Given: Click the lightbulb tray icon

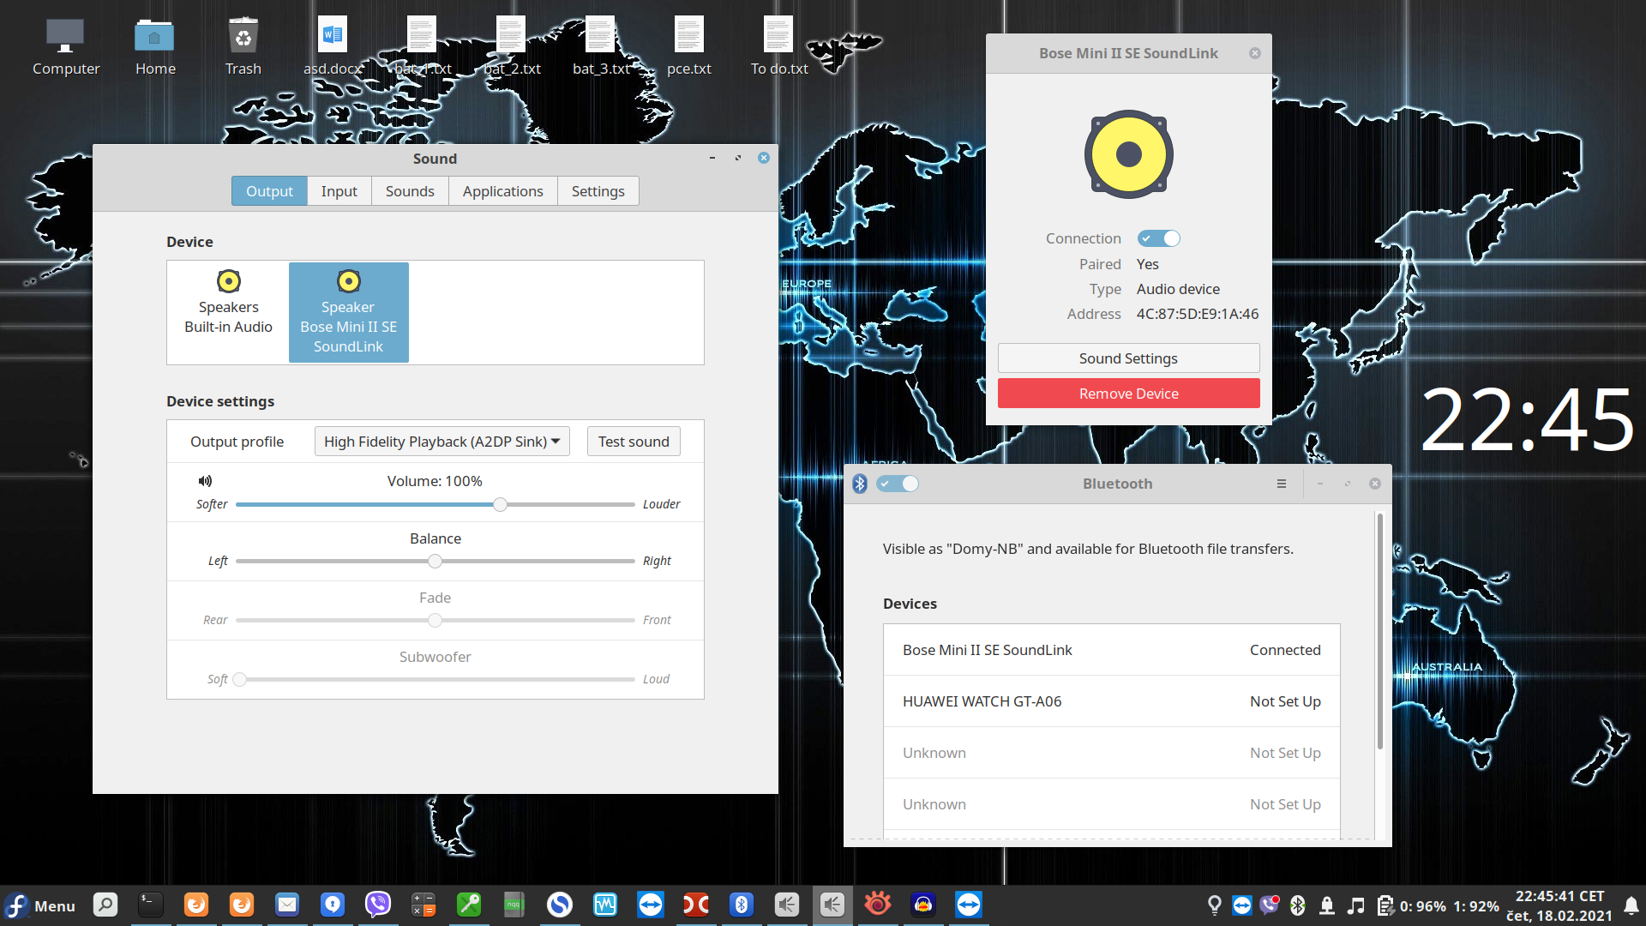Looking at the screenshot, I should click(x=1215, y=905).
